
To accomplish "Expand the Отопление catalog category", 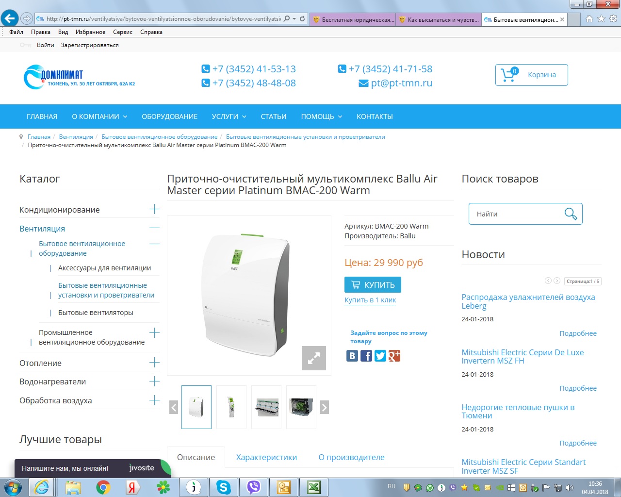I will point(154,363).
